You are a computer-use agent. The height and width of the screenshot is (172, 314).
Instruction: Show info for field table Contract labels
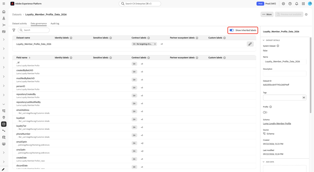tap(149, 58)
